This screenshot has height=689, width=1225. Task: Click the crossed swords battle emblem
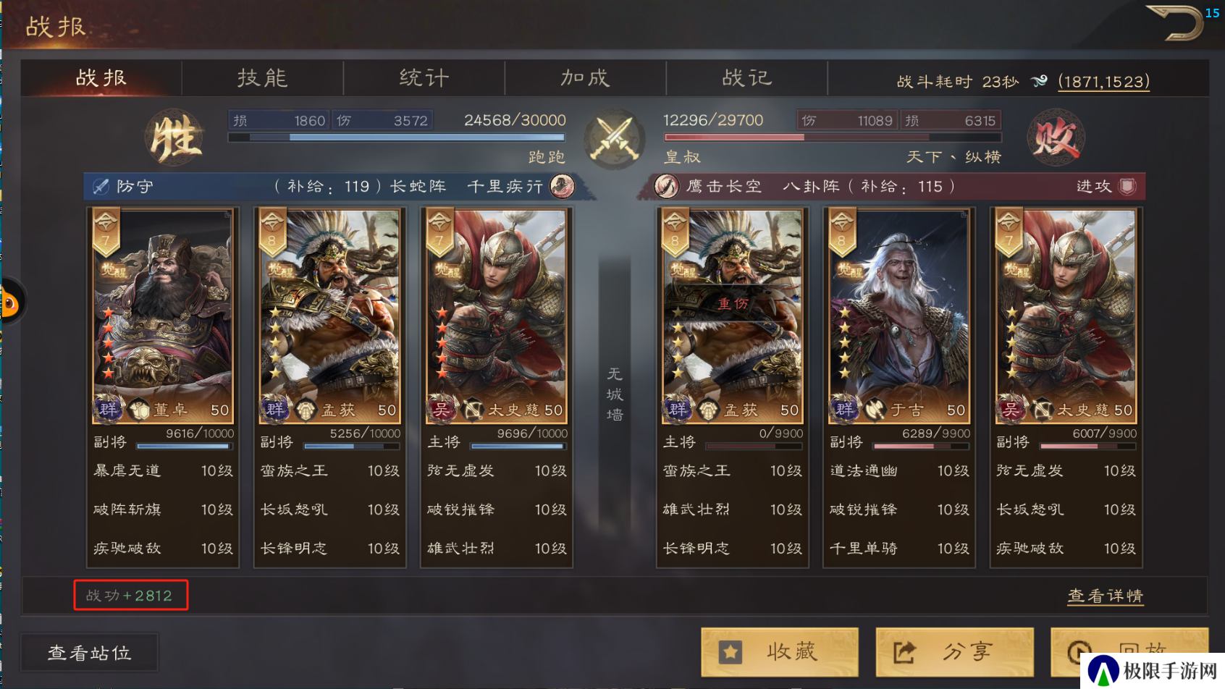615,138
